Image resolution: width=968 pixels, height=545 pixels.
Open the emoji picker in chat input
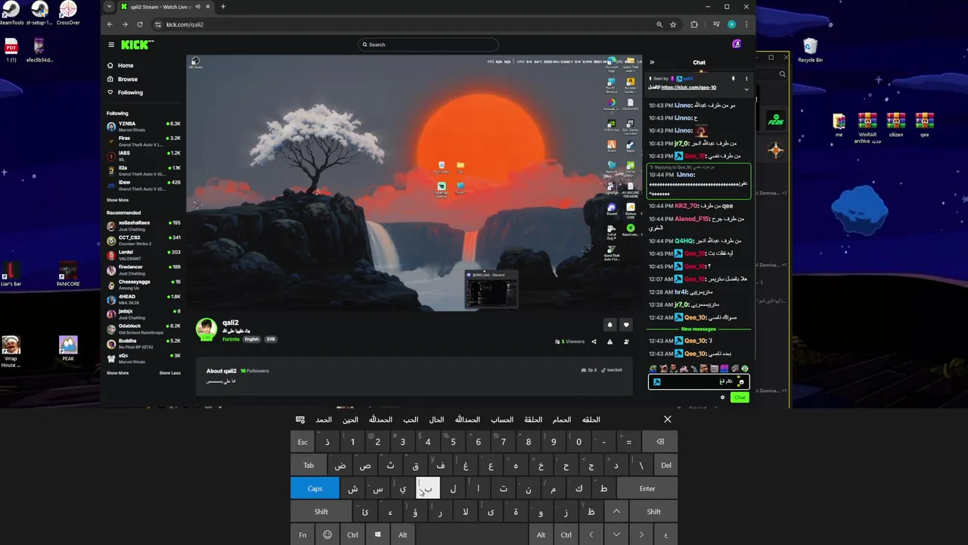(x=740, y=382)
